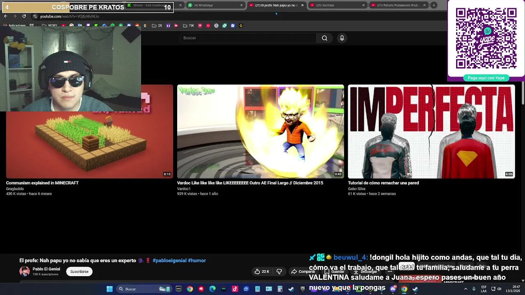Click the Buscar search field on YouTube

coord(247,38)
